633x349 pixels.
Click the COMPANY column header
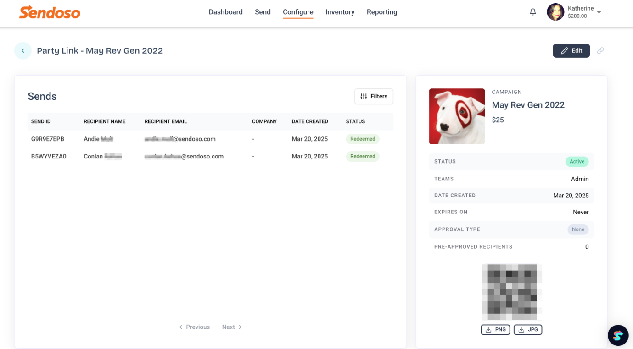point(264,121)
